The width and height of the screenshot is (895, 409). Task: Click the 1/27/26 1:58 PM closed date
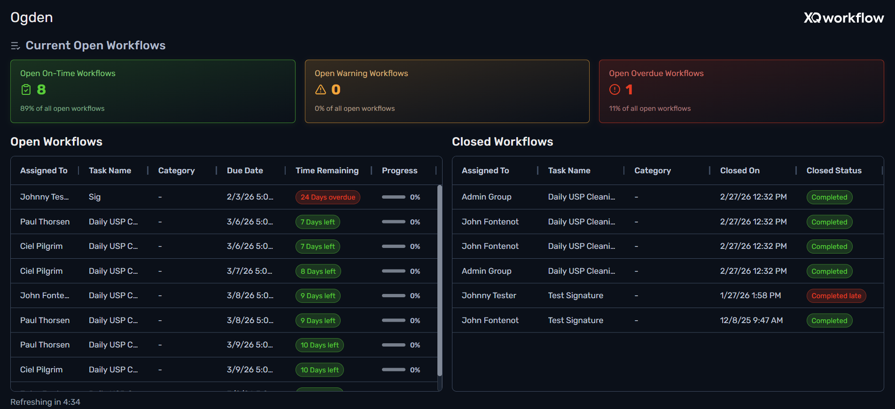pos(750,295)
